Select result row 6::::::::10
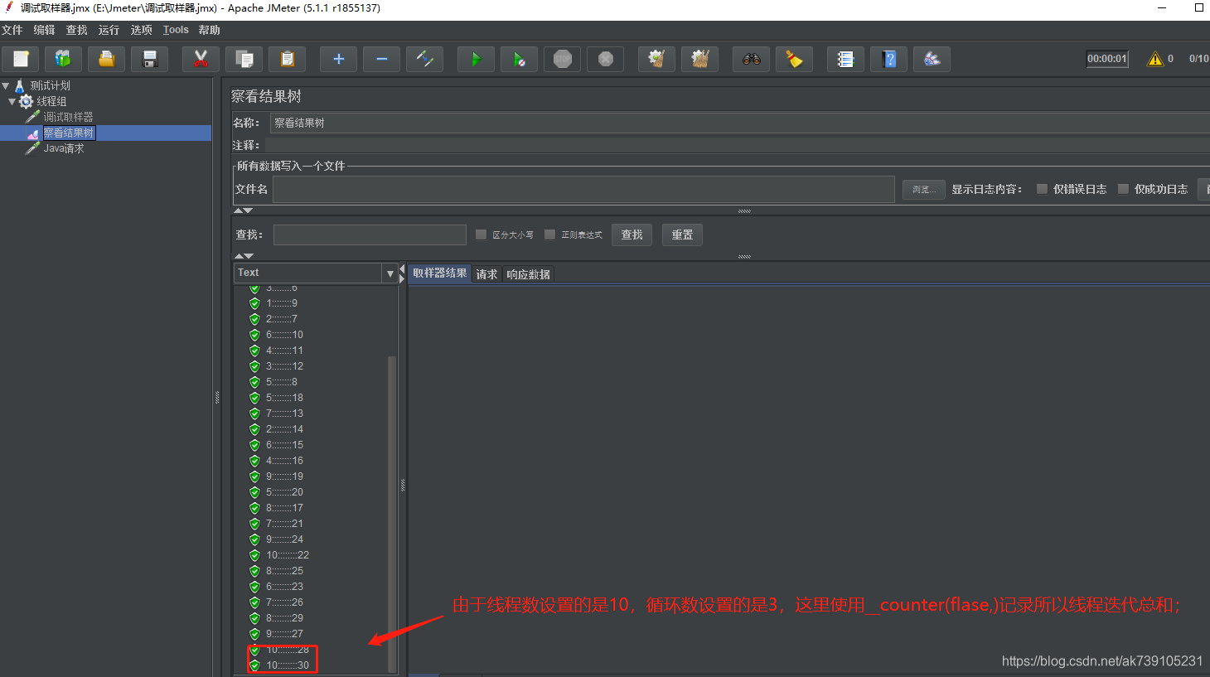Screen dimensions: 1210x677 coord(284,335)
